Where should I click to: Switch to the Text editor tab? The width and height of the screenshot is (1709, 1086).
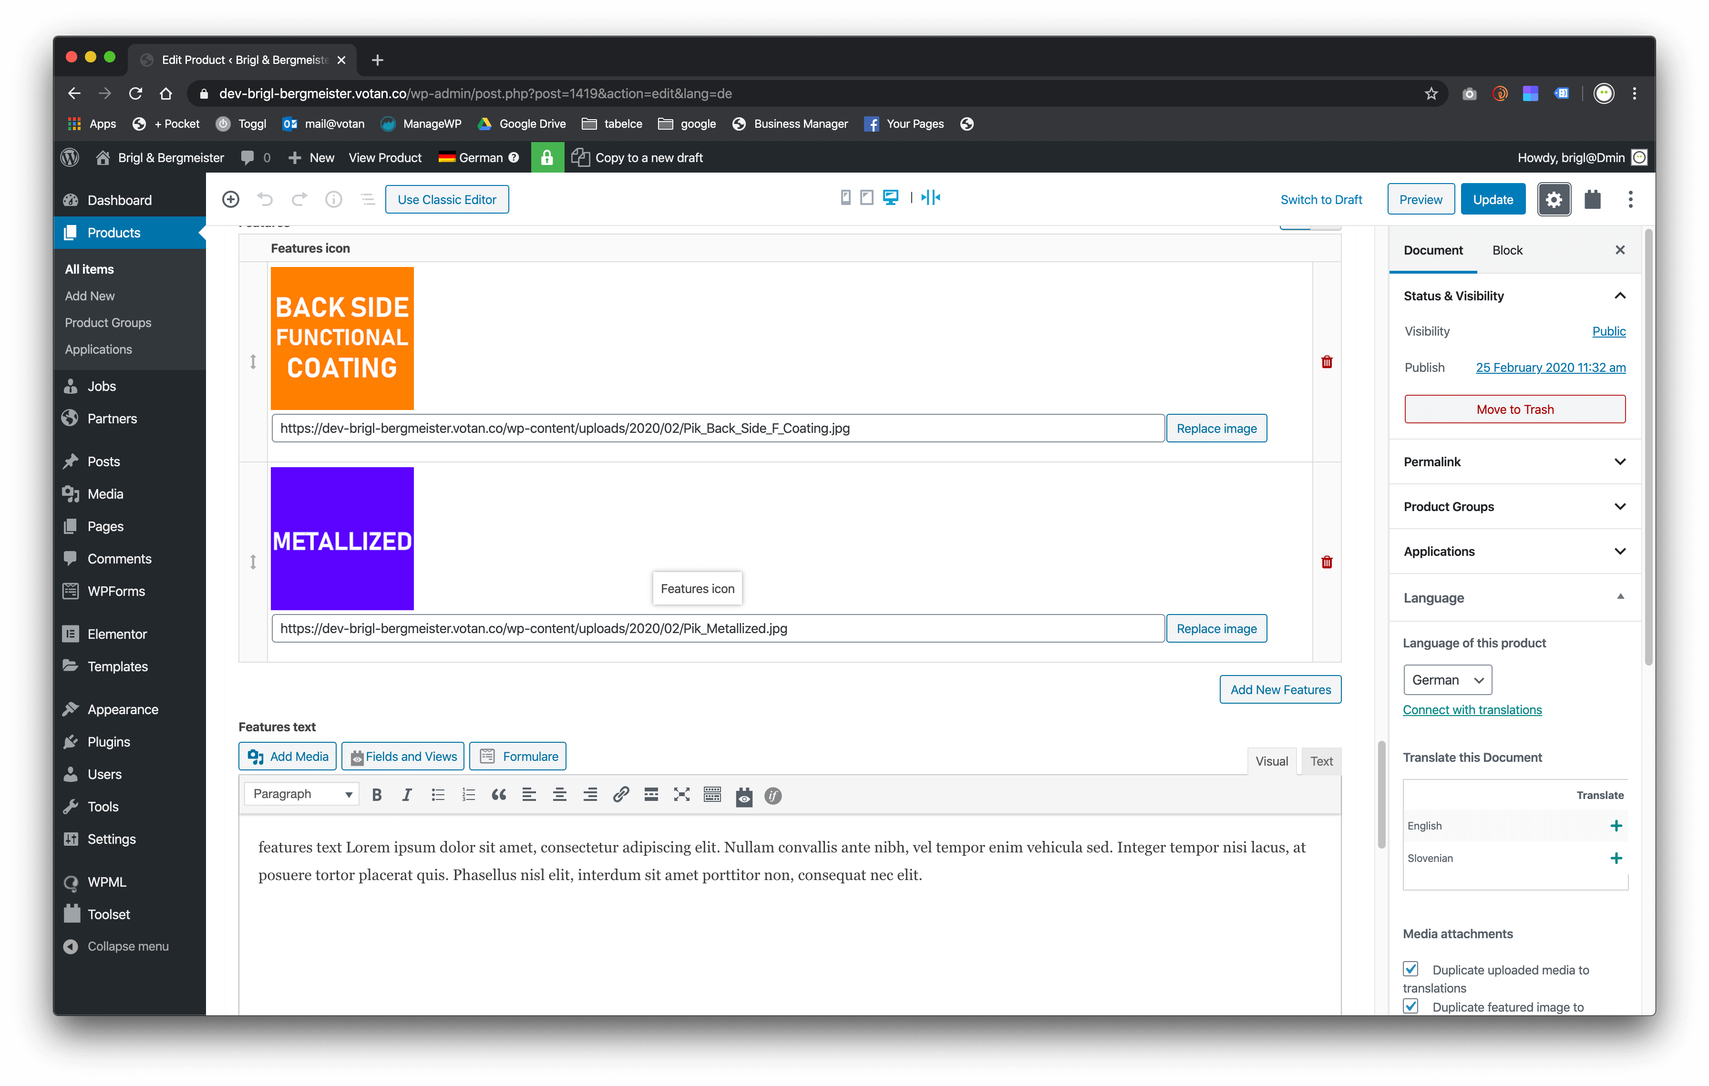pos(1321,761)
